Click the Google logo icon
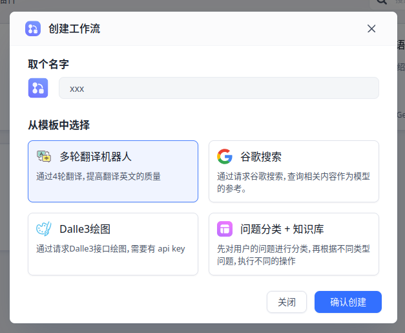The width and height of the screenshot is (405, 333). [x=225, y=156]
